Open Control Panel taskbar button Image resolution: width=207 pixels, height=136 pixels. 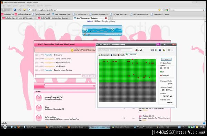[30, 127]
